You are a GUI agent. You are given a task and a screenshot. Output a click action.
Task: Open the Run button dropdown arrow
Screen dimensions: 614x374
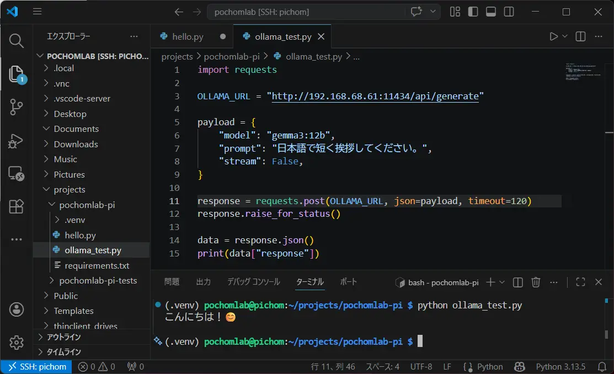[565, 36]
